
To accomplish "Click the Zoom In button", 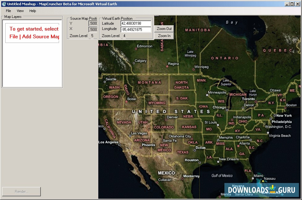I will tap(164, 36).
